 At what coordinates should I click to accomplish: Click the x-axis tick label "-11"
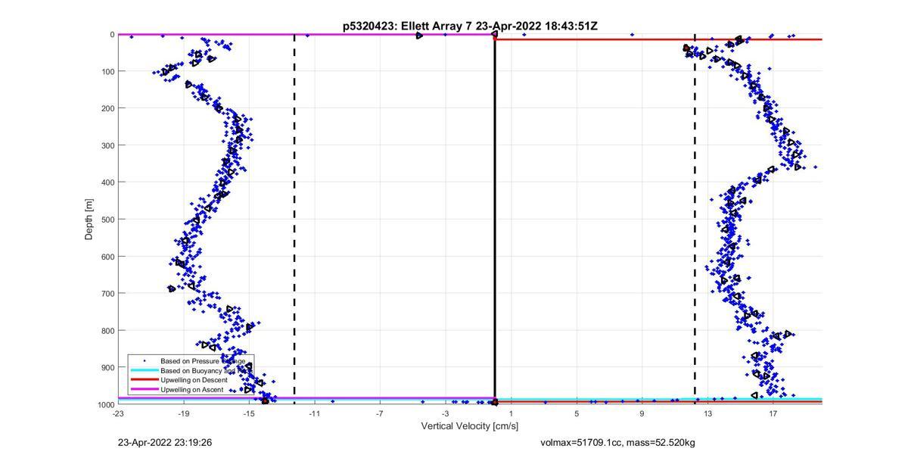coord(315,414)
